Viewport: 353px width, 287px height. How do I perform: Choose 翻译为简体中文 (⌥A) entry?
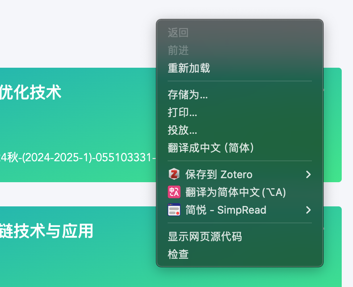point(239,192)
